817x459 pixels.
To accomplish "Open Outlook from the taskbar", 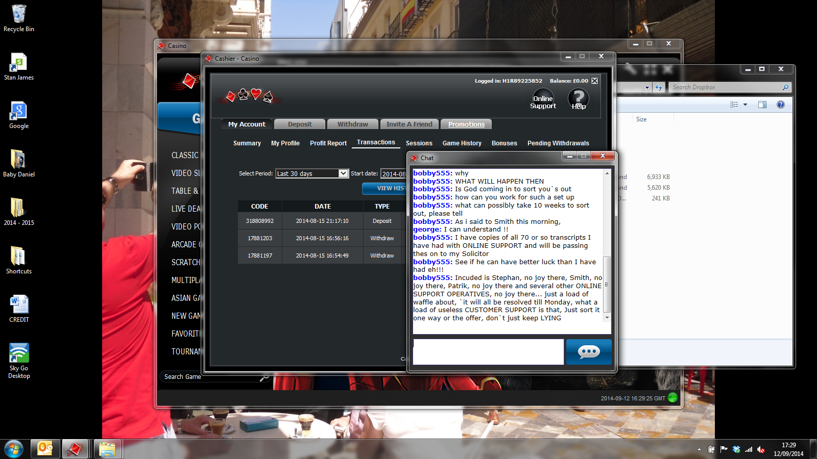I will click(x=45, y=449).
